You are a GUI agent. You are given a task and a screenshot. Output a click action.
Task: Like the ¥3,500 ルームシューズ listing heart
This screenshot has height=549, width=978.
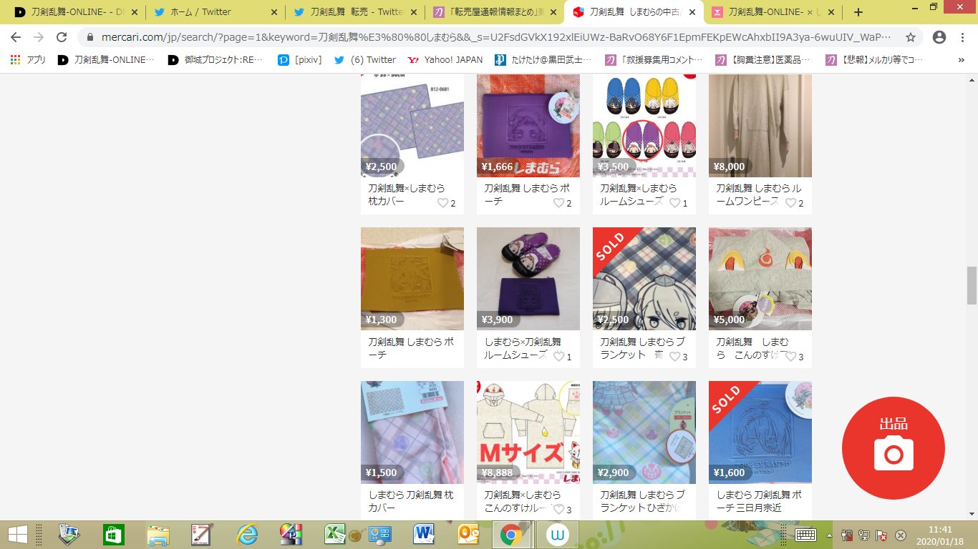(674, 203)
